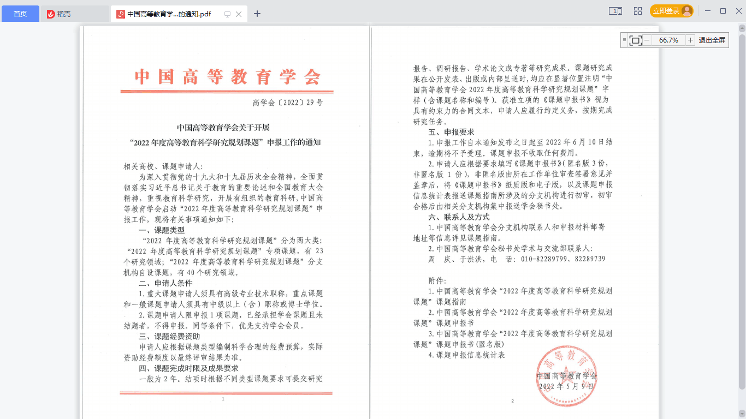746x419 pixels.
Task: Click the heading 五、申报要求
Action: [x=451, y=132]
